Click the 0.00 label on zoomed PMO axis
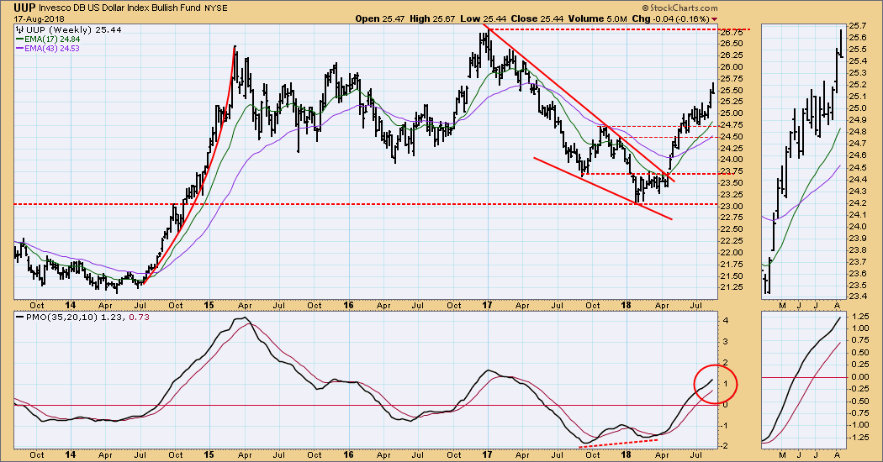 (x=859, y=377)
